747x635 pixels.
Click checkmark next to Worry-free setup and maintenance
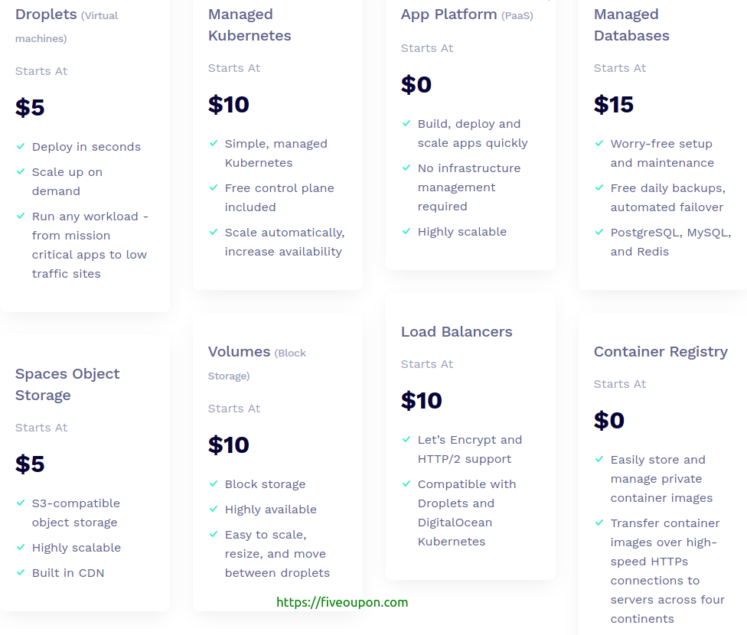pos(599,143)
